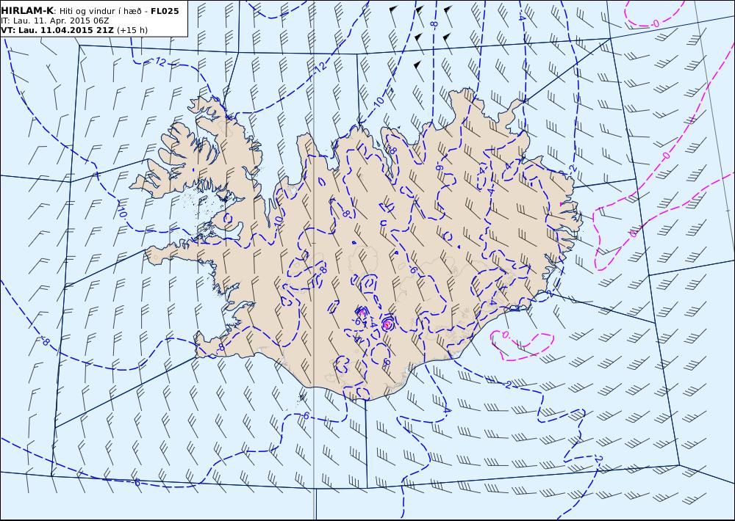The height and width of the screenshot is (521, 735).
Task: Click the '(+15 h)' forecast offset text
Action: pos(132,30)
